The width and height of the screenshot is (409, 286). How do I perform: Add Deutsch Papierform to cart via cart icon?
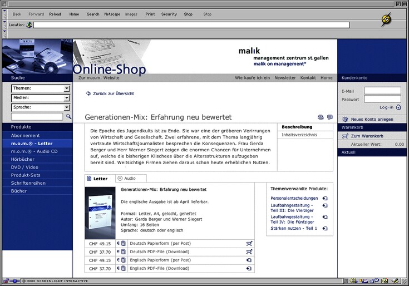coord(249,244)
